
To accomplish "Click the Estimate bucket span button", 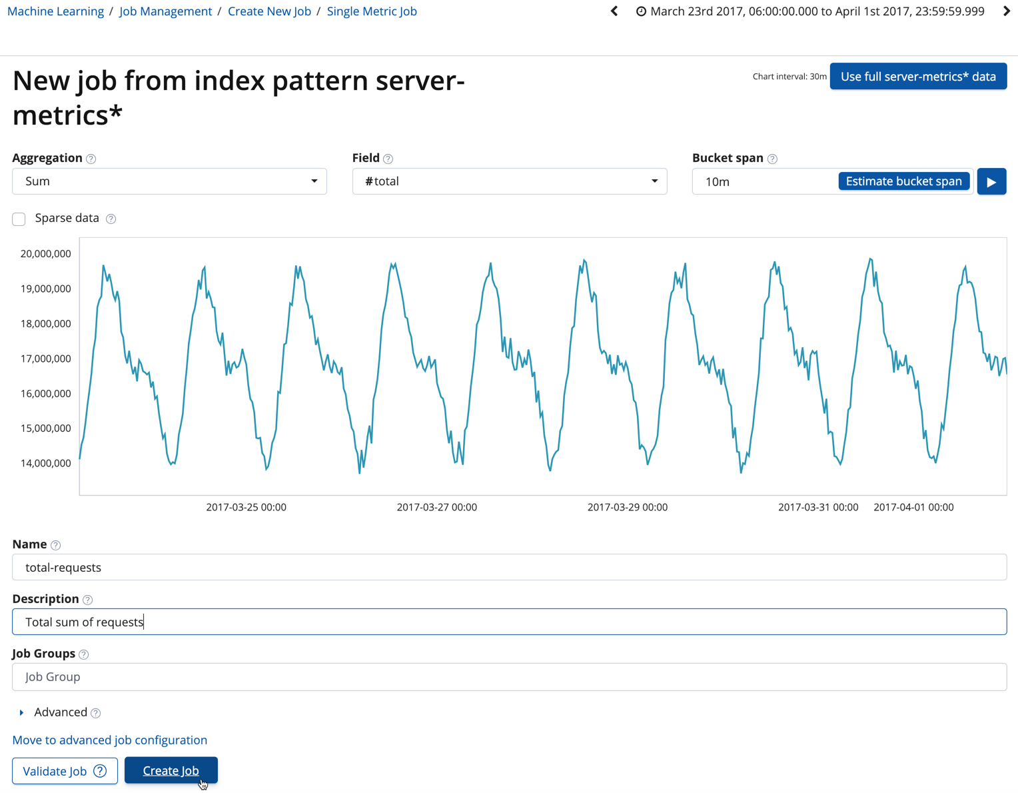I will point(903,181).
